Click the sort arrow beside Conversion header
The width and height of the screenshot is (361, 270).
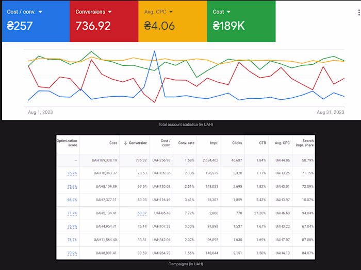[x=125, y=143]
